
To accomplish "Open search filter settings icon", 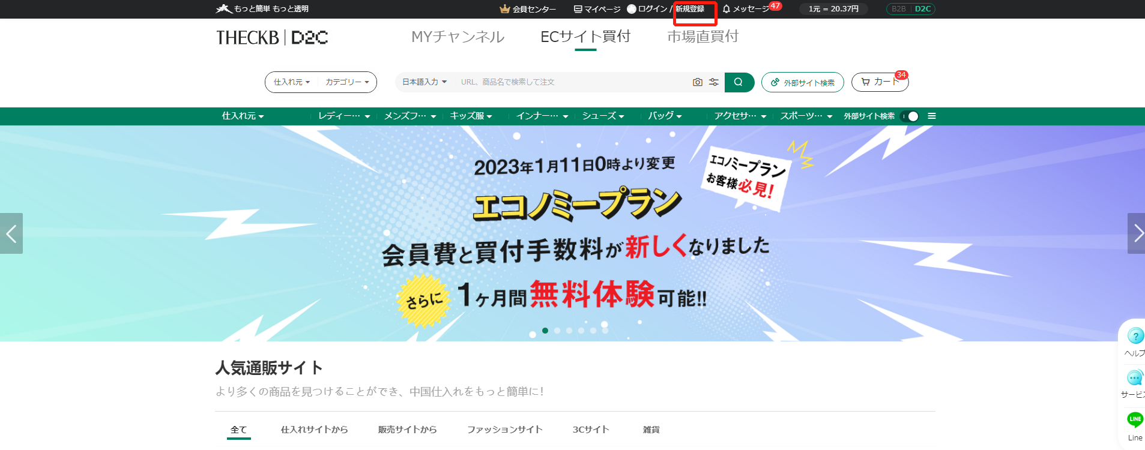I will point(714,82).
